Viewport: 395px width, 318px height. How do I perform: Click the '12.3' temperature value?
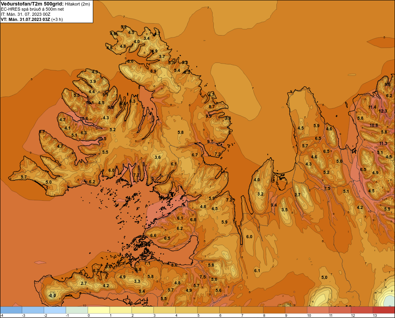[383, 111]
